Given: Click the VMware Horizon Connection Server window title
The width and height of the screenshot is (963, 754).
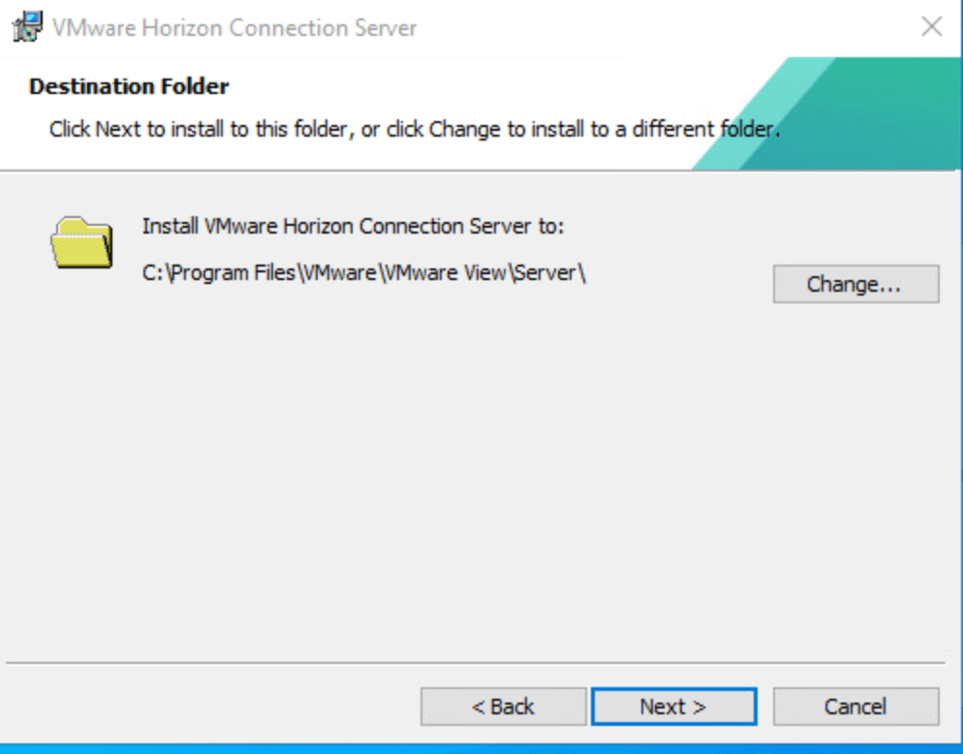Looking at the screenshot, I should (234, 27).
